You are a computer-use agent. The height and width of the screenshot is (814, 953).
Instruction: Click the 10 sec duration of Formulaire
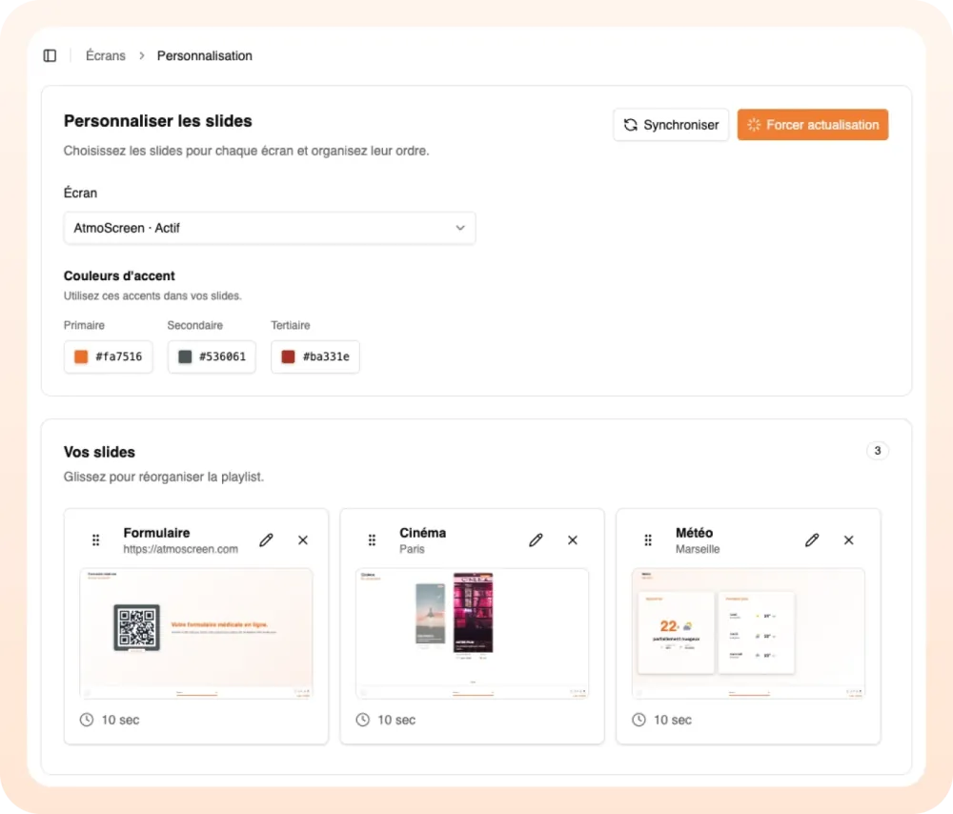coord(120,720)
